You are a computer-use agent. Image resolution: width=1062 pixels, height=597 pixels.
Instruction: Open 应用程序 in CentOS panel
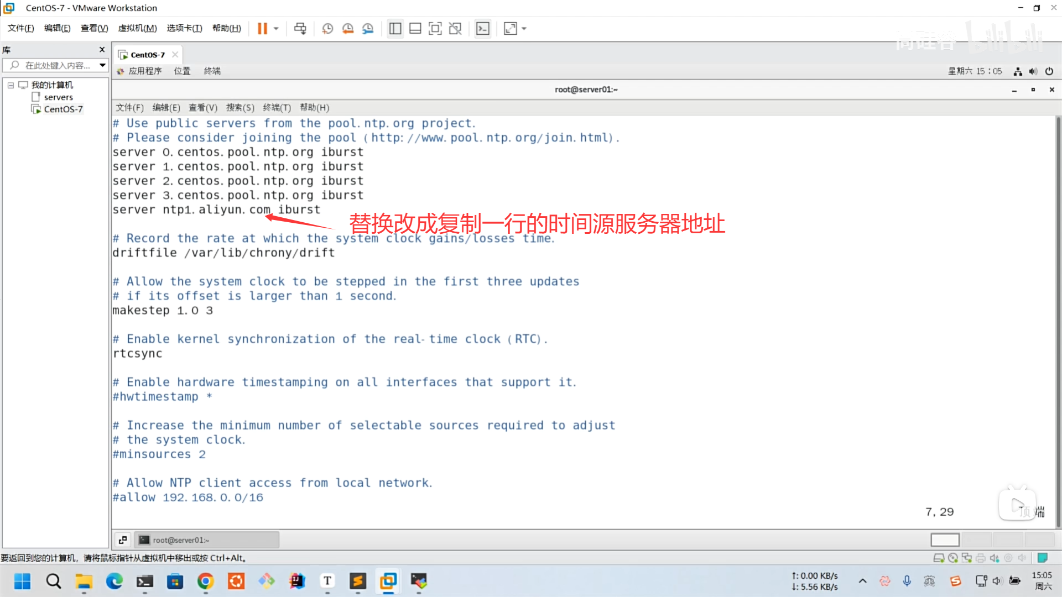[x=144, y=71]
